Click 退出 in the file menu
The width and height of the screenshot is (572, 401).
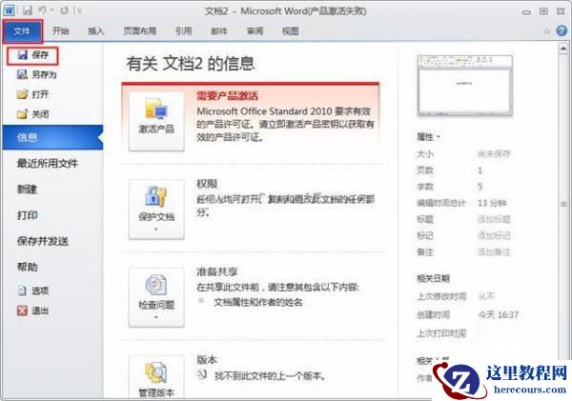[32, 311]
